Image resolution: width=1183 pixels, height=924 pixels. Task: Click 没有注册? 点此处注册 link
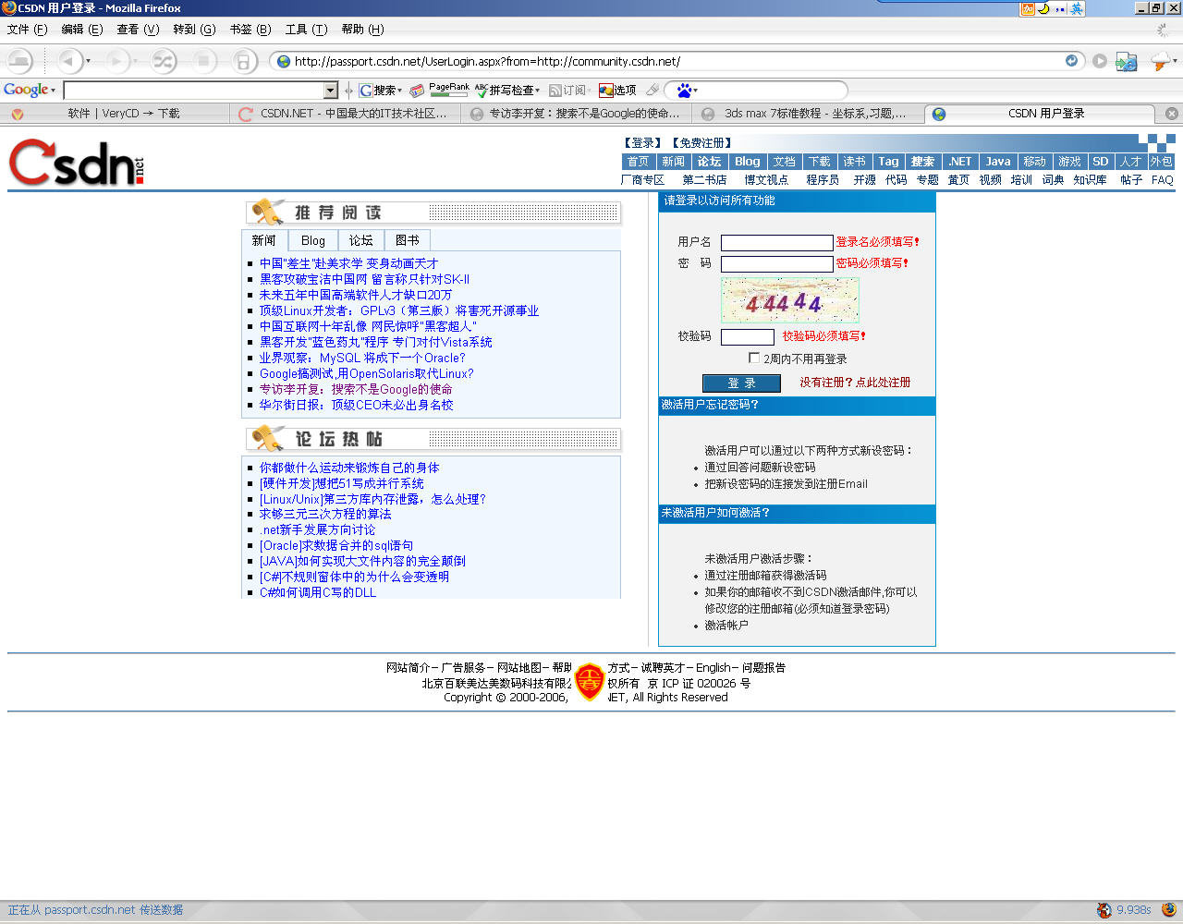point(855,382)
